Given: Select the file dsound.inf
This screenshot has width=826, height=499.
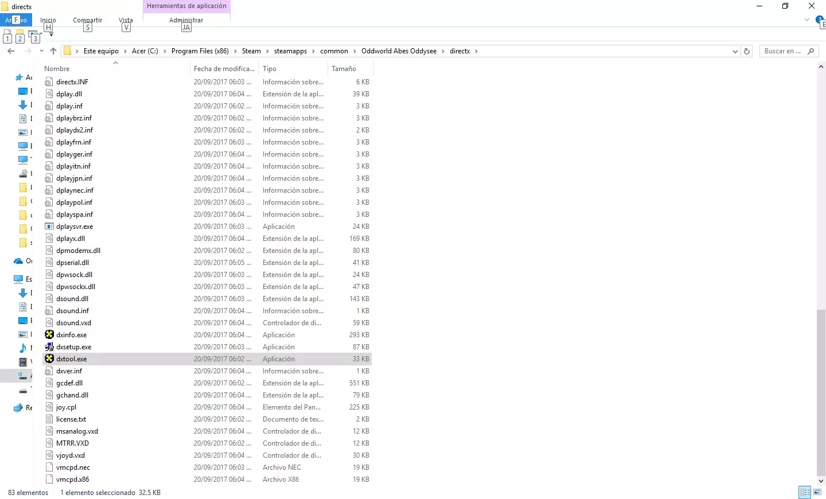Looking at the screenshot, I should pyautogui.click(x=72, y=311).
